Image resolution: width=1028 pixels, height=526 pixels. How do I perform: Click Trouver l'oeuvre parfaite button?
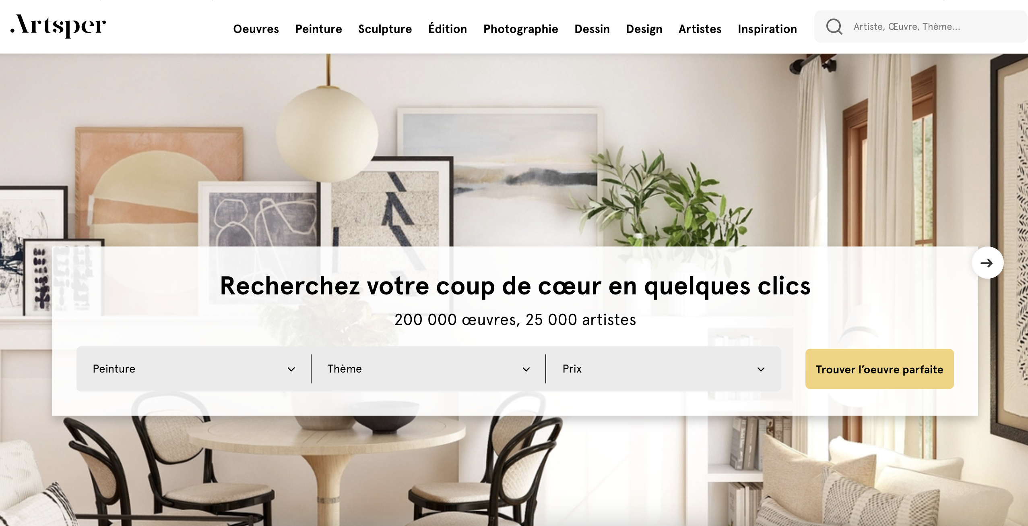click(879, 369)
